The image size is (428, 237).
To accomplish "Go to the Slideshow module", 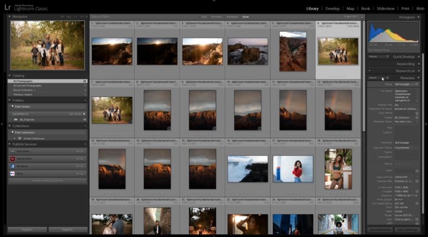I will tap(386, 8).
